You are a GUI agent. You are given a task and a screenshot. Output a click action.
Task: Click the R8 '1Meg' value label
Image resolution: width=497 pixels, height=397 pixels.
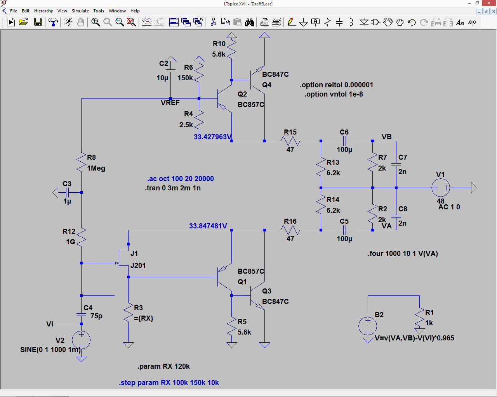[96, 168]
